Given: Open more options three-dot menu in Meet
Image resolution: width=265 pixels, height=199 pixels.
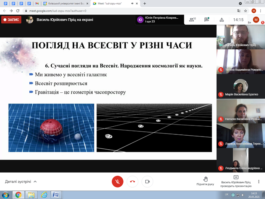Looking at the screenshot, I should click(259, 182).
